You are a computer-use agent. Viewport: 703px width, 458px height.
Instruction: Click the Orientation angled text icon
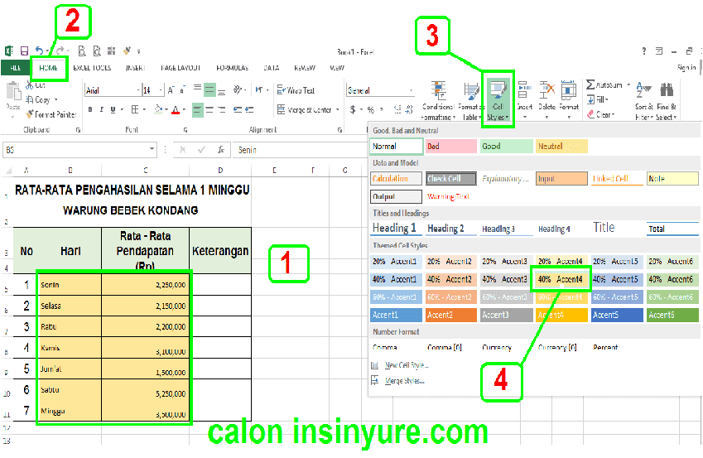[x=238, y=89]
